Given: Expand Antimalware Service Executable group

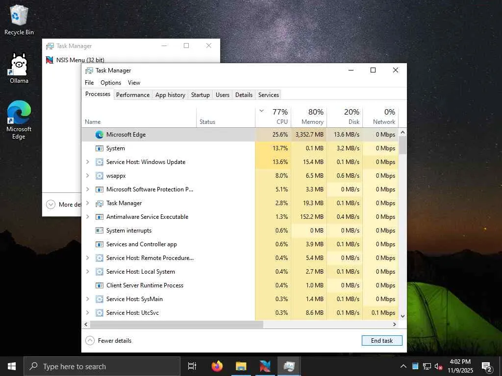Looking at the screenshot, I should pyautogui.click(x=88, y=217).
